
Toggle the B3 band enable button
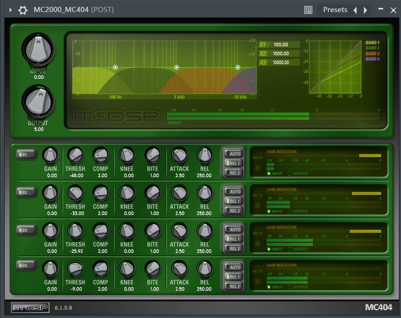point(26,230)
